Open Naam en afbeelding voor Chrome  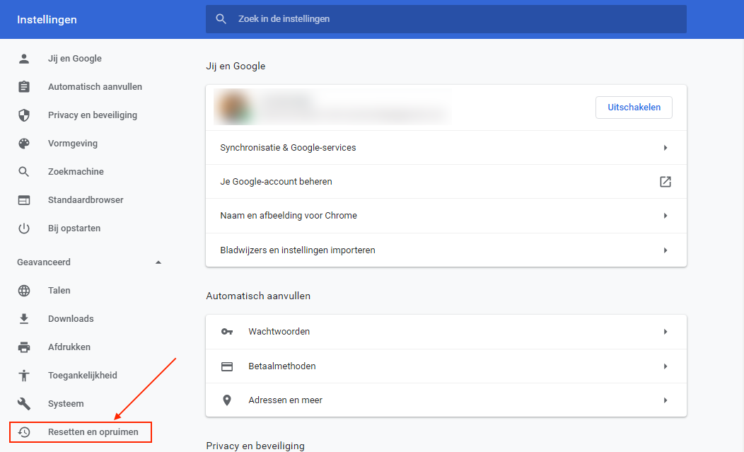point(446,216)
